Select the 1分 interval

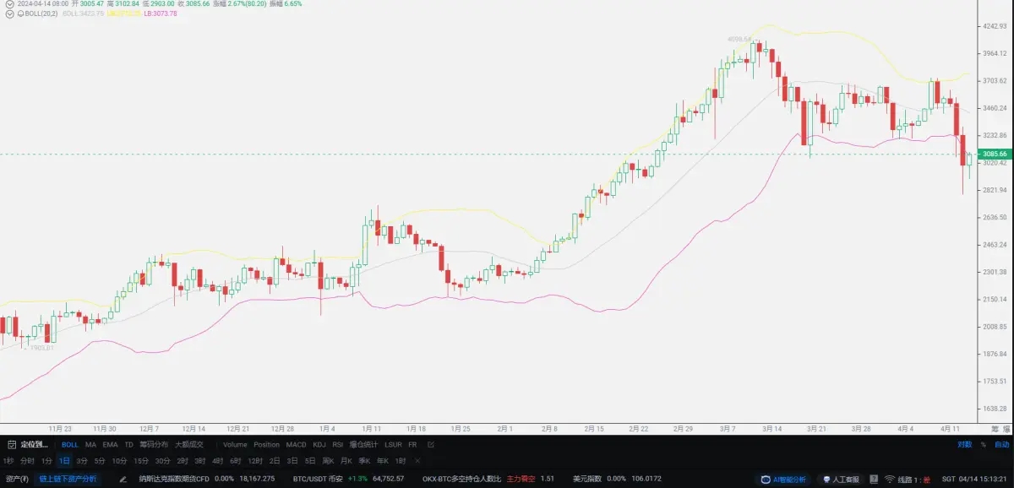46,461
